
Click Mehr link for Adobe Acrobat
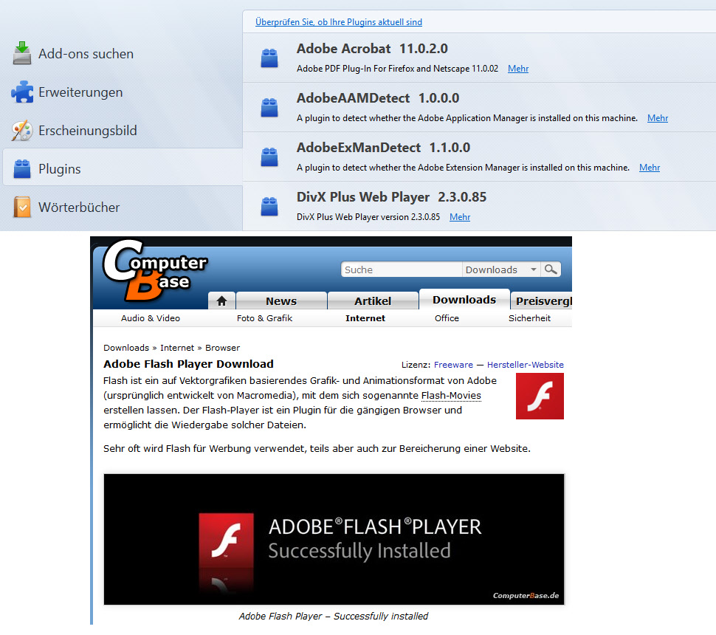(x=518, y=69)
